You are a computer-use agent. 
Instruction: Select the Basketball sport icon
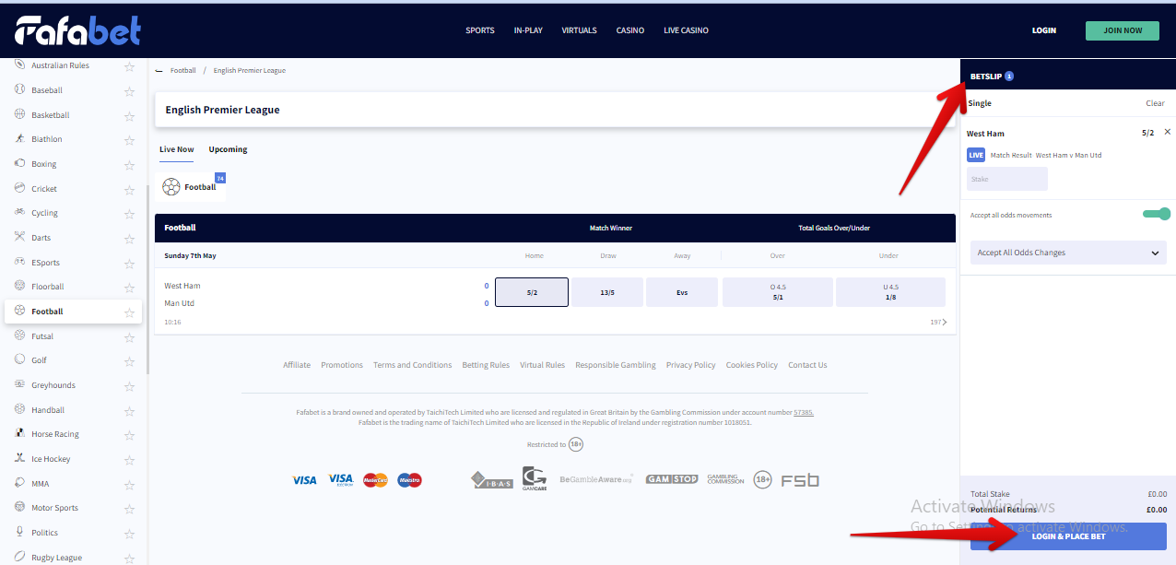tap(20, 114)
